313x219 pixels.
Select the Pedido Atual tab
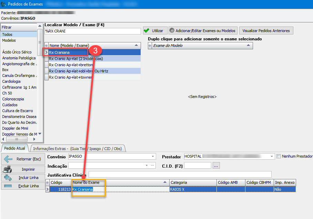coord(14,148)
